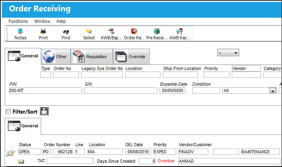Click the EXPED priority cell

tap(165, 152)
